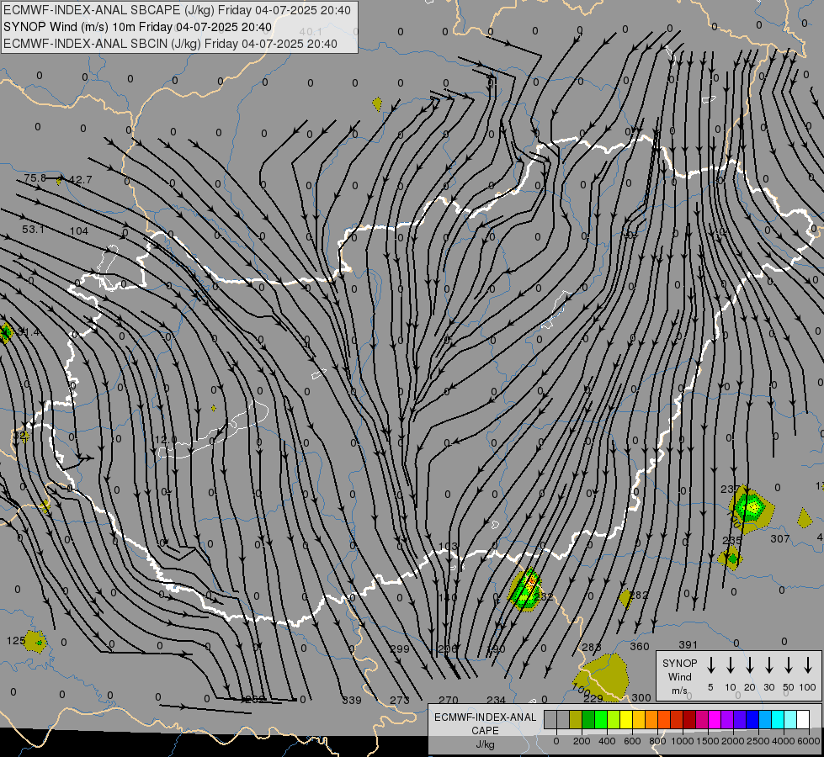Click the 273 value on the map
824x757 pixels.
pos(400,700)
